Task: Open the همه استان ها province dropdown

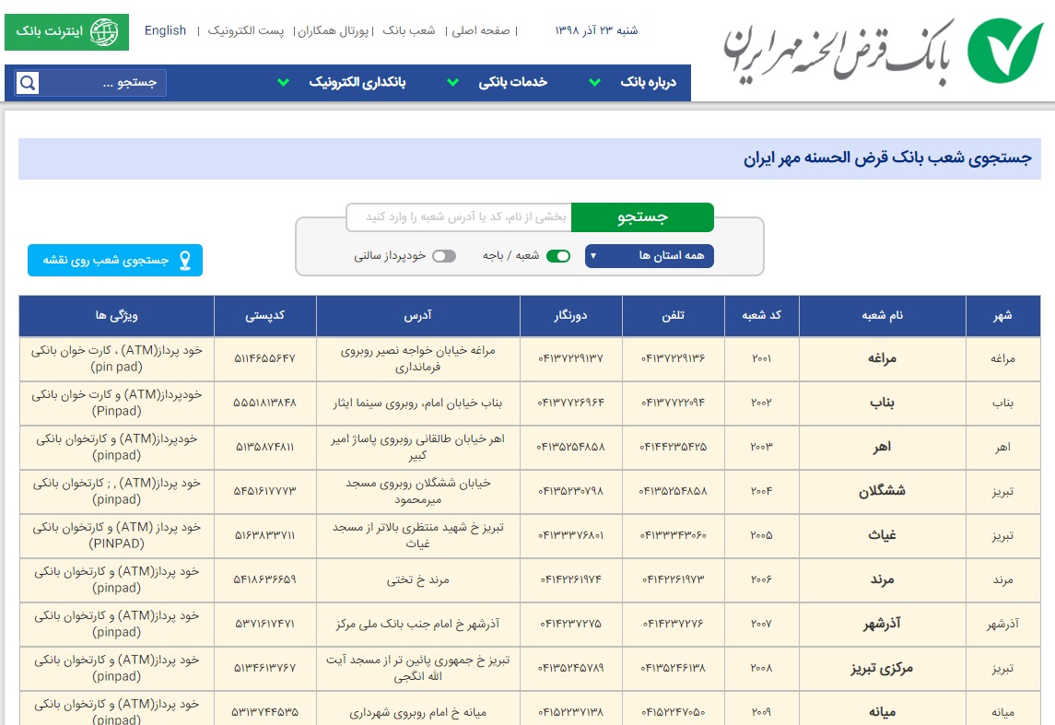Action: [650, 255]
